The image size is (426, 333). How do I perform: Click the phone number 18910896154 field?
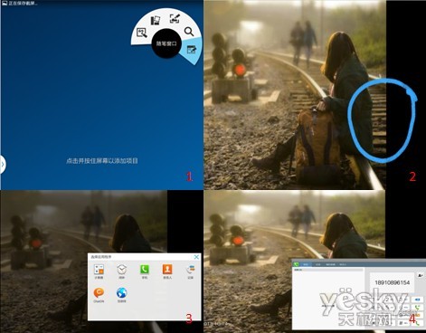point(392,282)
